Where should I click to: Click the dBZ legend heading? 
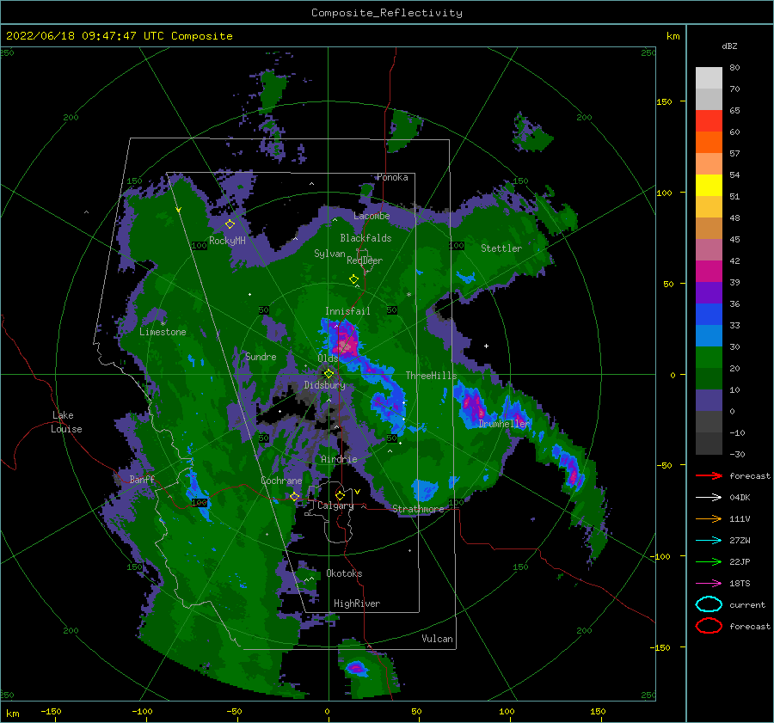pos(729,46)
